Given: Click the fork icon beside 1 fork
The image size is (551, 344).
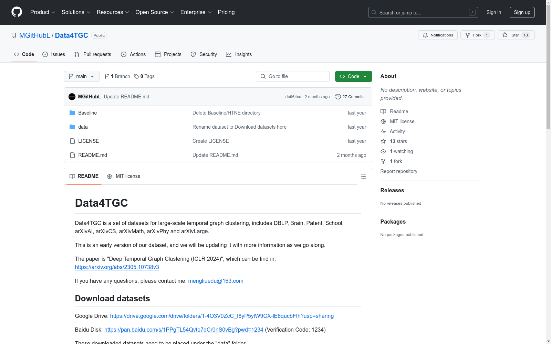Looking at the screenshot, I should (x=383, y=161).
